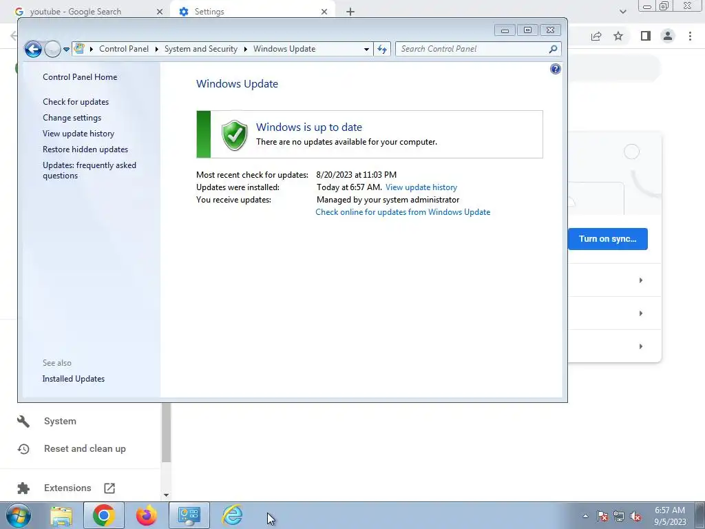Image resolution: width=705 pixels, height=529 pixels.
Task: Click Control Panel icon in address bar
Action: pos(79,49)
